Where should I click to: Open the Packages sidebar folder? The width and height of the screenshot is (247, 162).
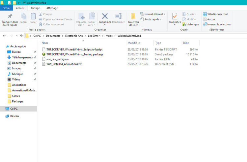18,101
